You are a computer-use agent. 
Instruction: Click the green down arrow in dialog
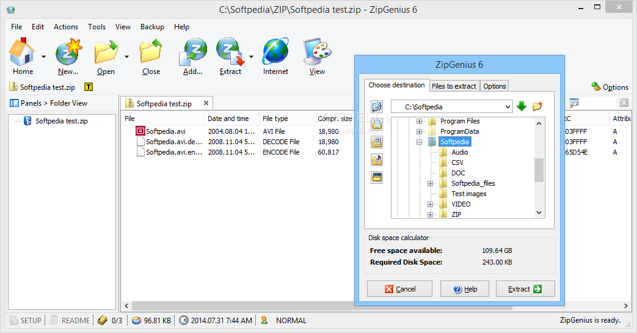522,106
